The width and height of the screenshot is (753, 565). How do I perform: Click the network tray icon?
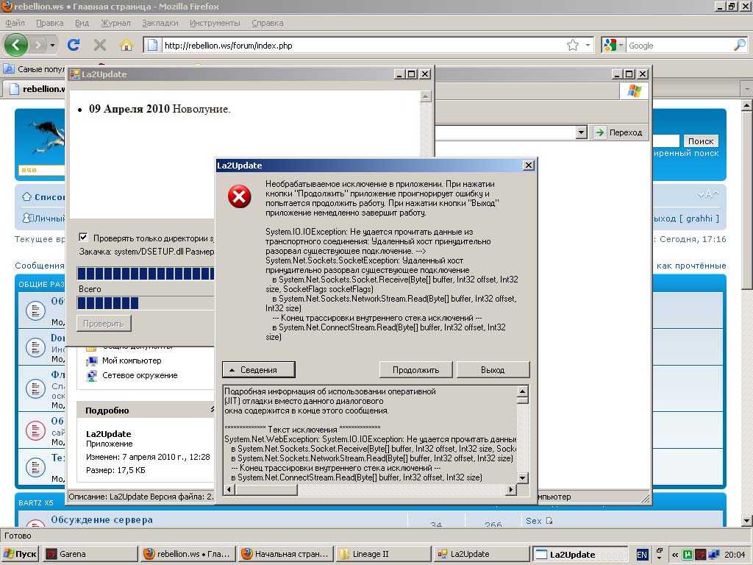point(713,555)
